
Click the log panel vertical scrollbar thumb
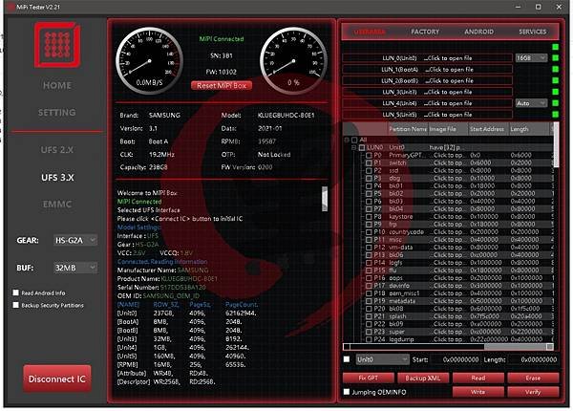coord(325,199)
